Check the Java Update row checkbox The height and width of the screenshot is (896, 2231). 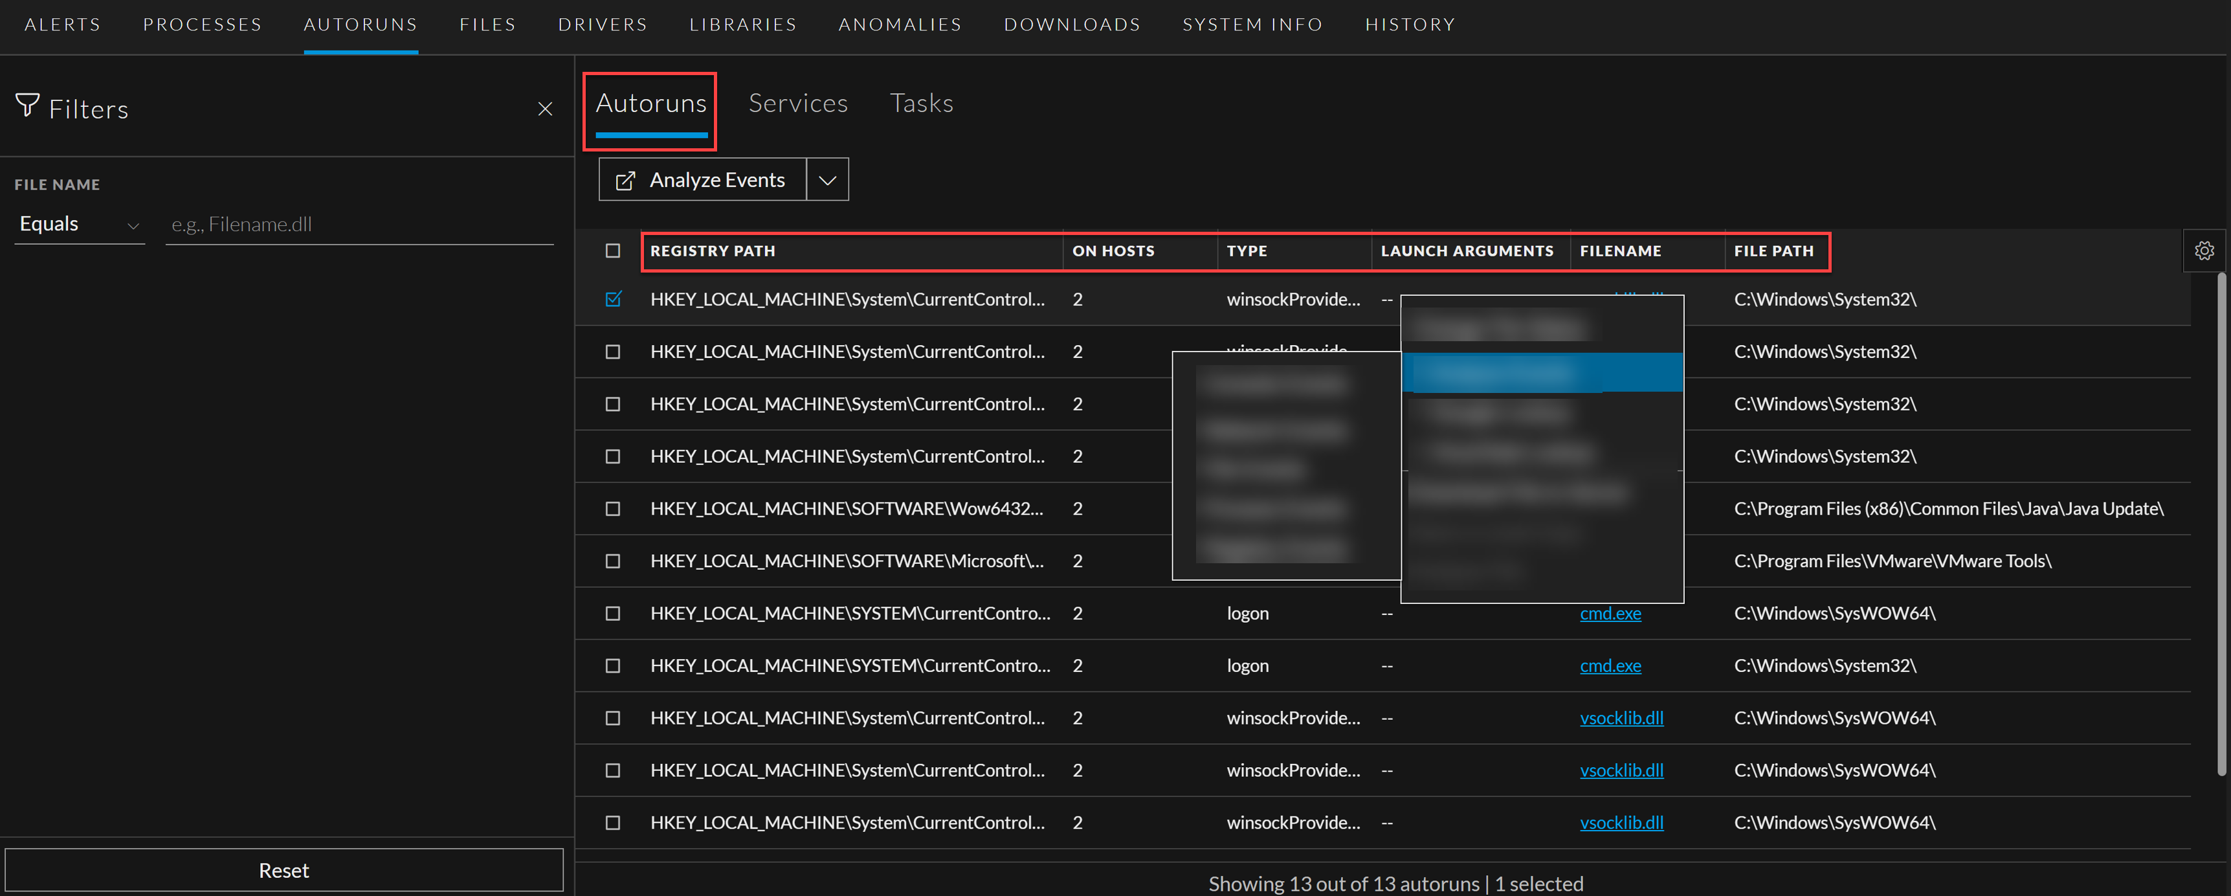pos(613,509)
